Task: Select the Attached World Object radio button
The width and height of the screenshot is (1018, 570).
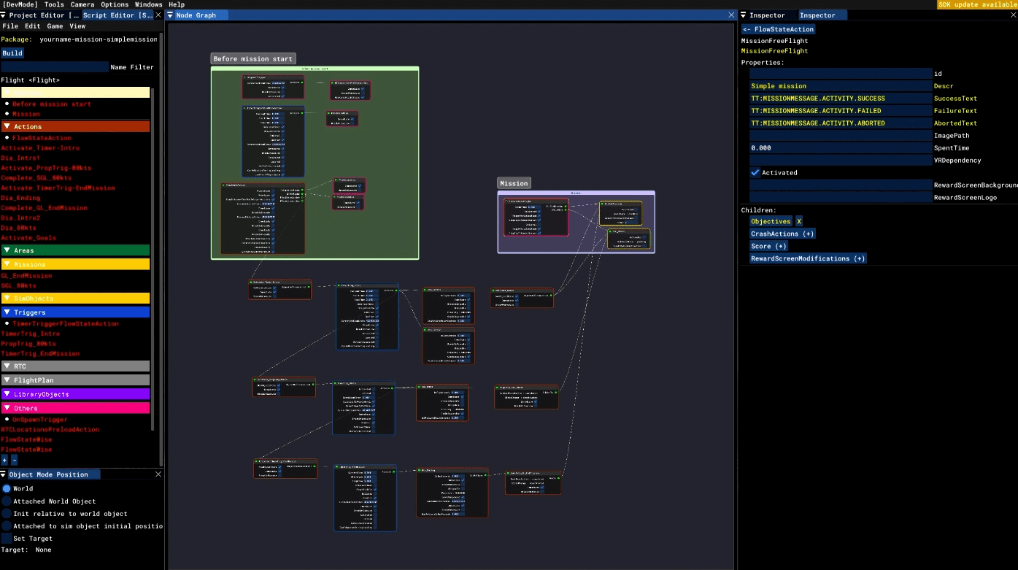Action: [7, 501]
